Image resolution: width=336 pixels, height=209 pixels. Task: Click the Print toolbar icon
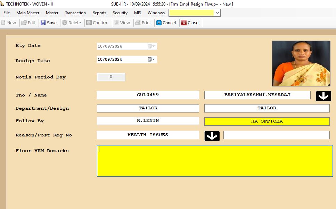tap(138, 23)
